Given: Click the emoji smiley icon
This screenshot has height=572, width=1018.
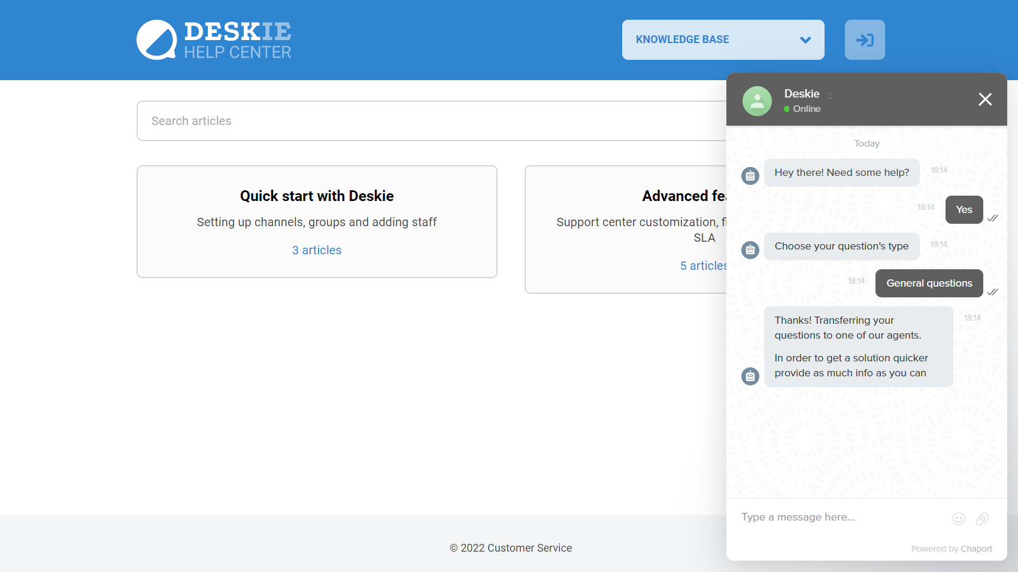Looking at the screenshot, I should pyautogui.click(x=959, y=519).
